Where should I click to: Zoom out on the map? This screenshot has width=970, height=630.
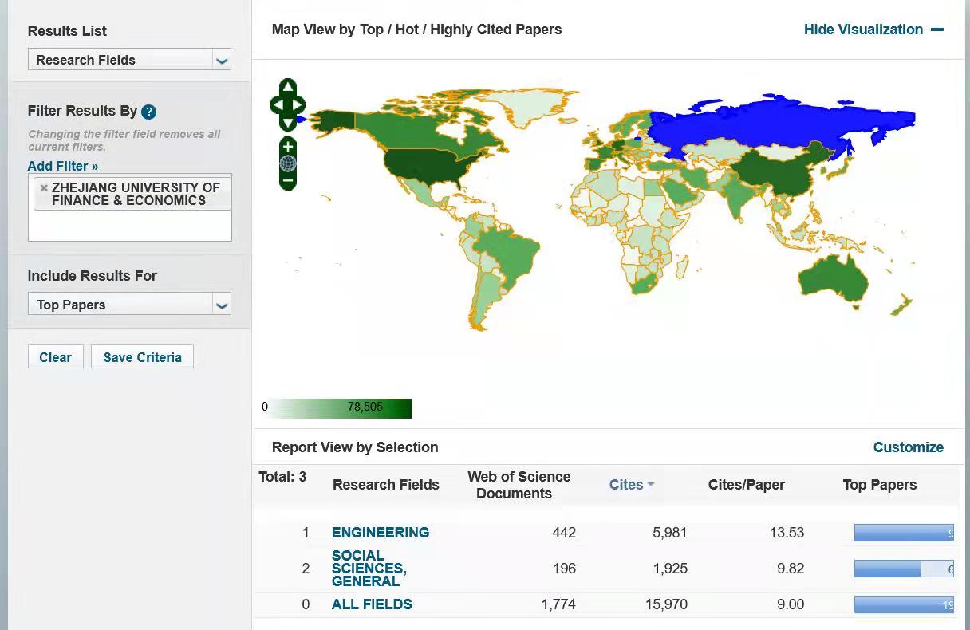click(x=288, y=181)
